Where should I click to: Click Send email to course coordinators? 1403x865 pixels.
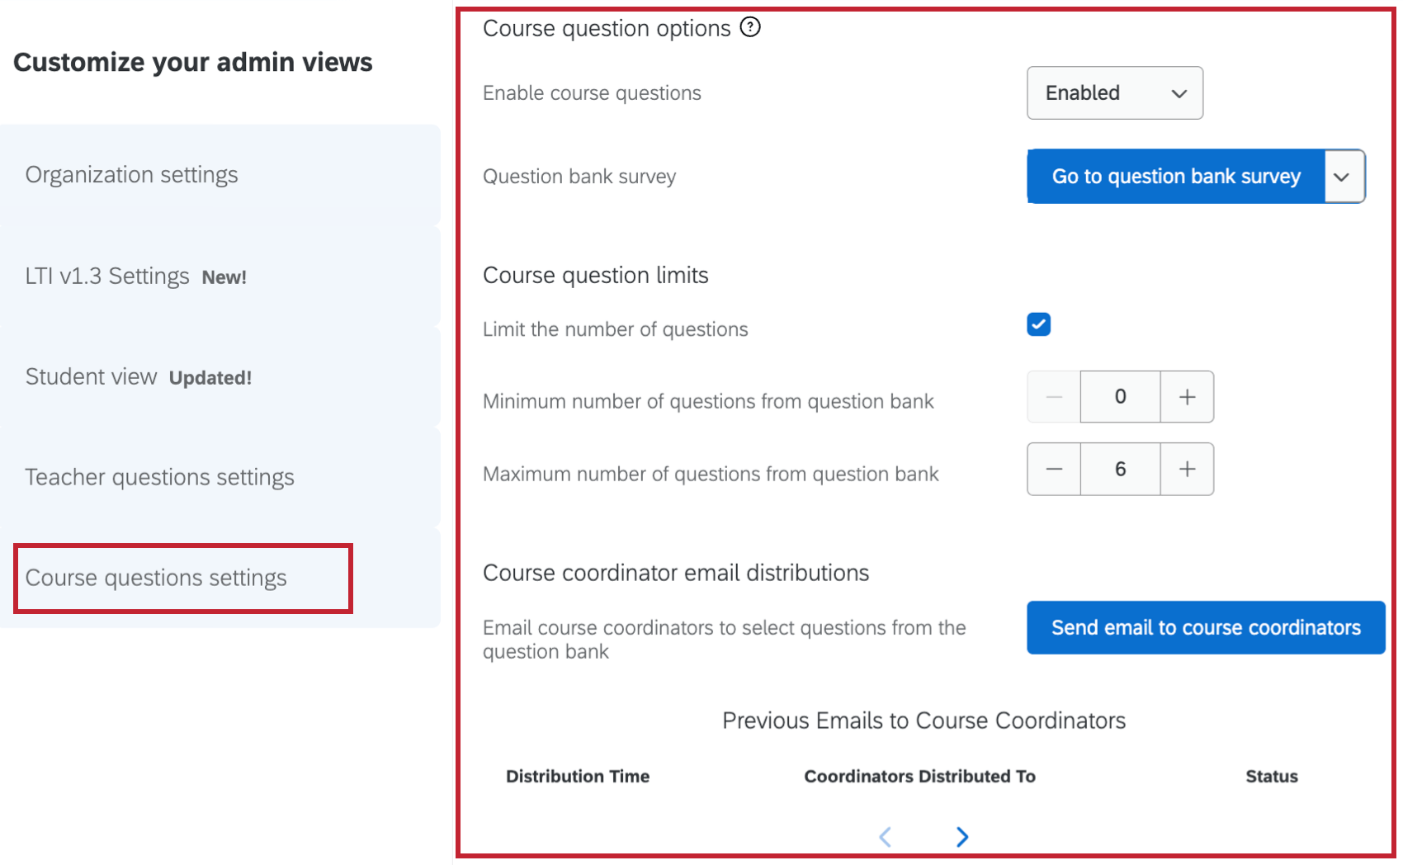click(x=1204, y=627)
